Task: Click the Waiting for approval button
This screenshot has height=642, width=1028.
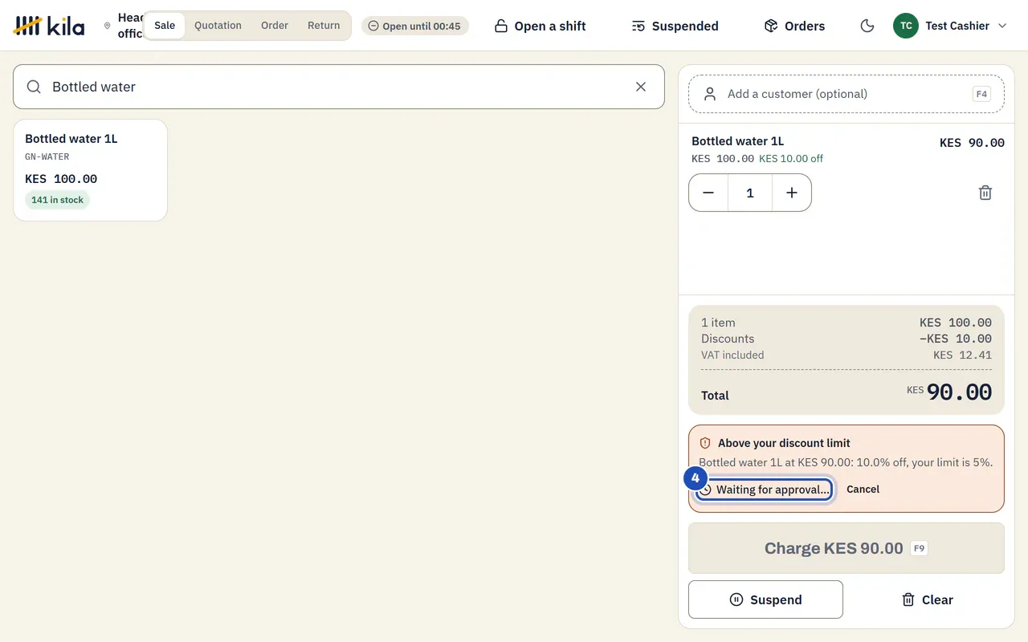Action: coord(764,490)
